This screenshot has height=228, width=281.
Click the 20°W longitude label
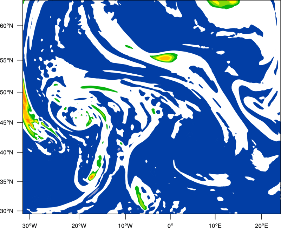(x=79, y=226)
